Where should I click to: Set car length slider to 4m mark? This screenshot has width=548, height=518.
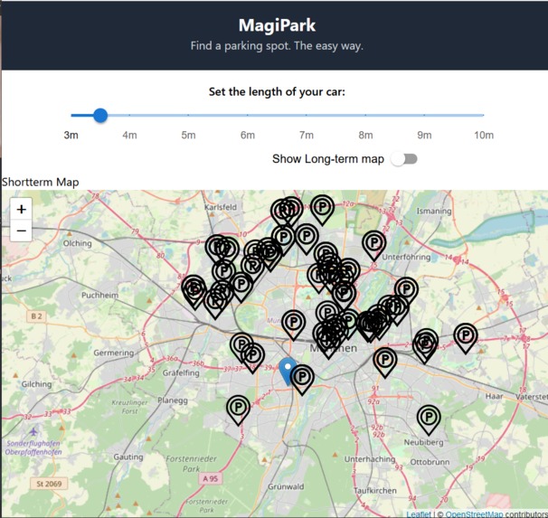coord(129,115)
